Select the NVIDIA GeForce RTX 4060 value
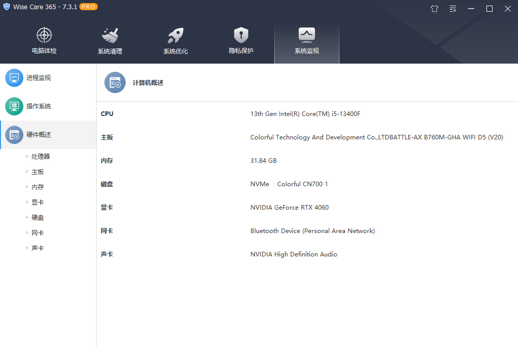This screenshot has height=346, width=518. (290, 208)
